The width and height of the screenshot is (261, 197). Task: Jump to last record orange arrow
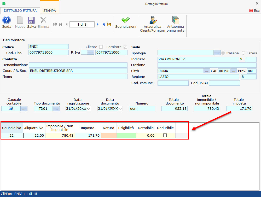point(109,24)
